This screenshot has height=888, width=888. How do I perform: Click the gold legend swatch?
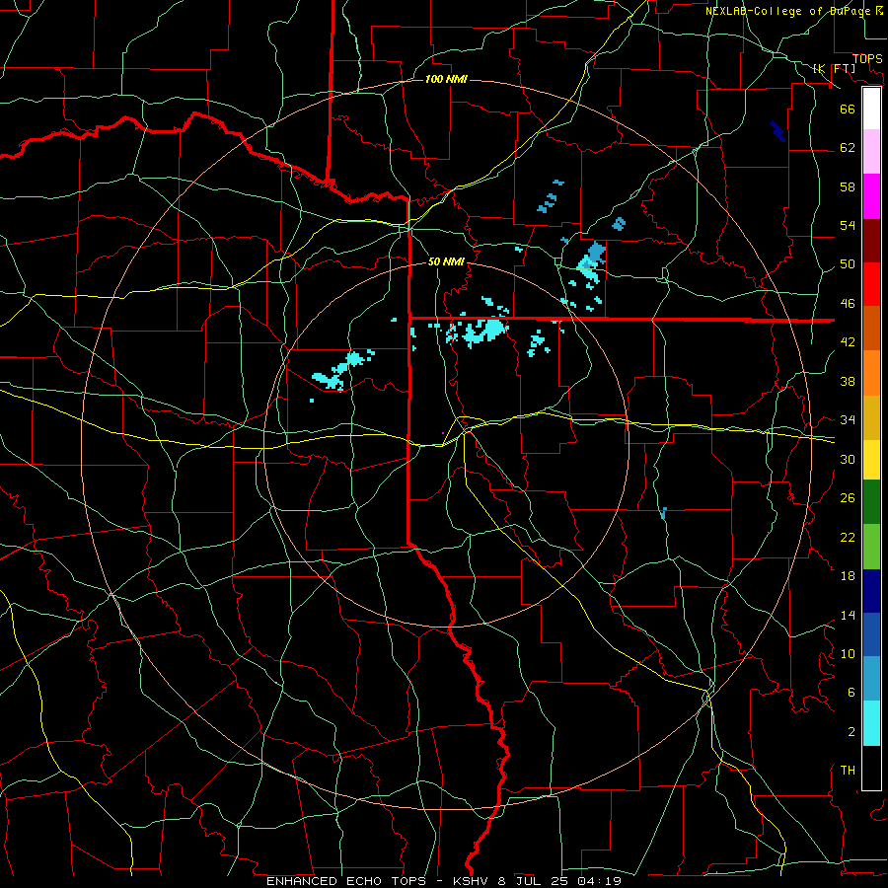point(871,417)
